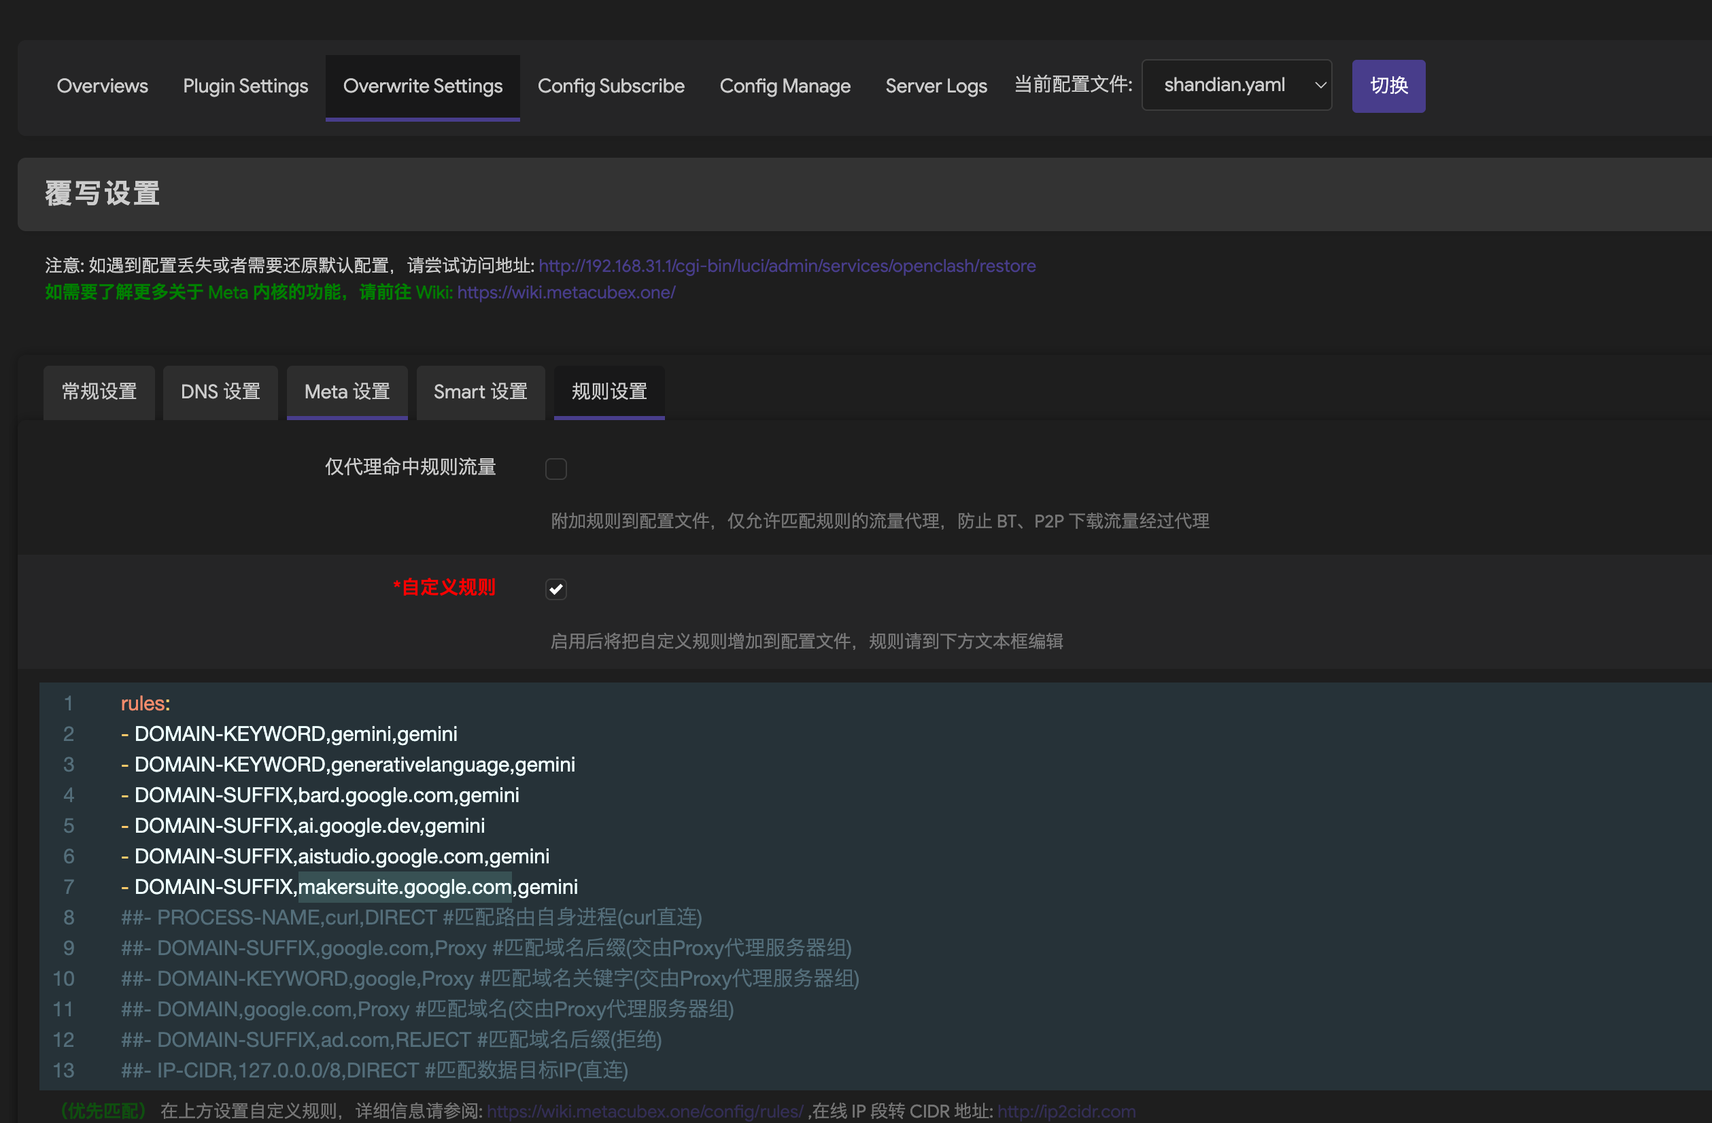This screenshot has width=1712, height=1123.
Task: Select the 规则设置 sub-tab
Action: coord(609,392)
